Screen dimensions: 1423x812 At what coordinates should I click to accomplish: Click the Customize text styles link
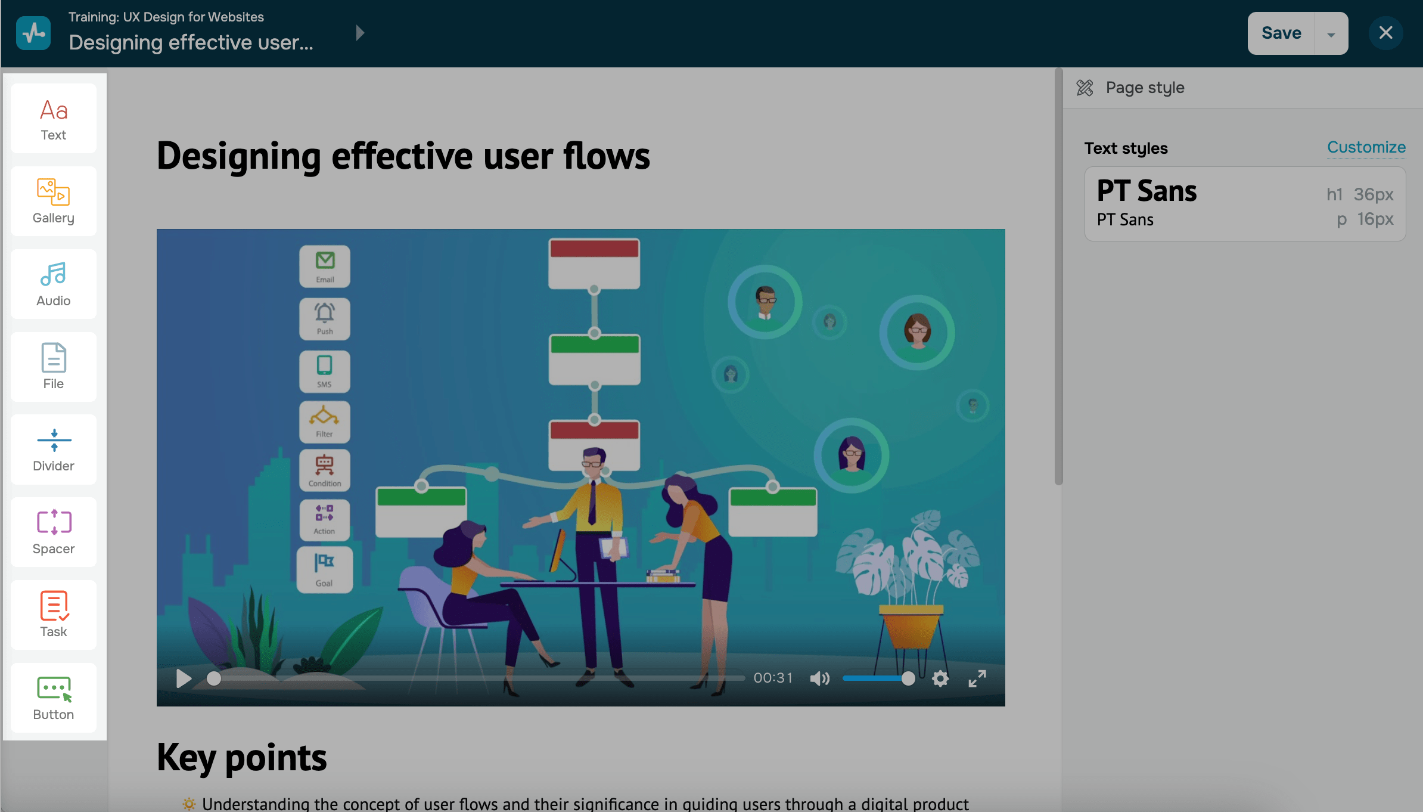pos(1366,147)
